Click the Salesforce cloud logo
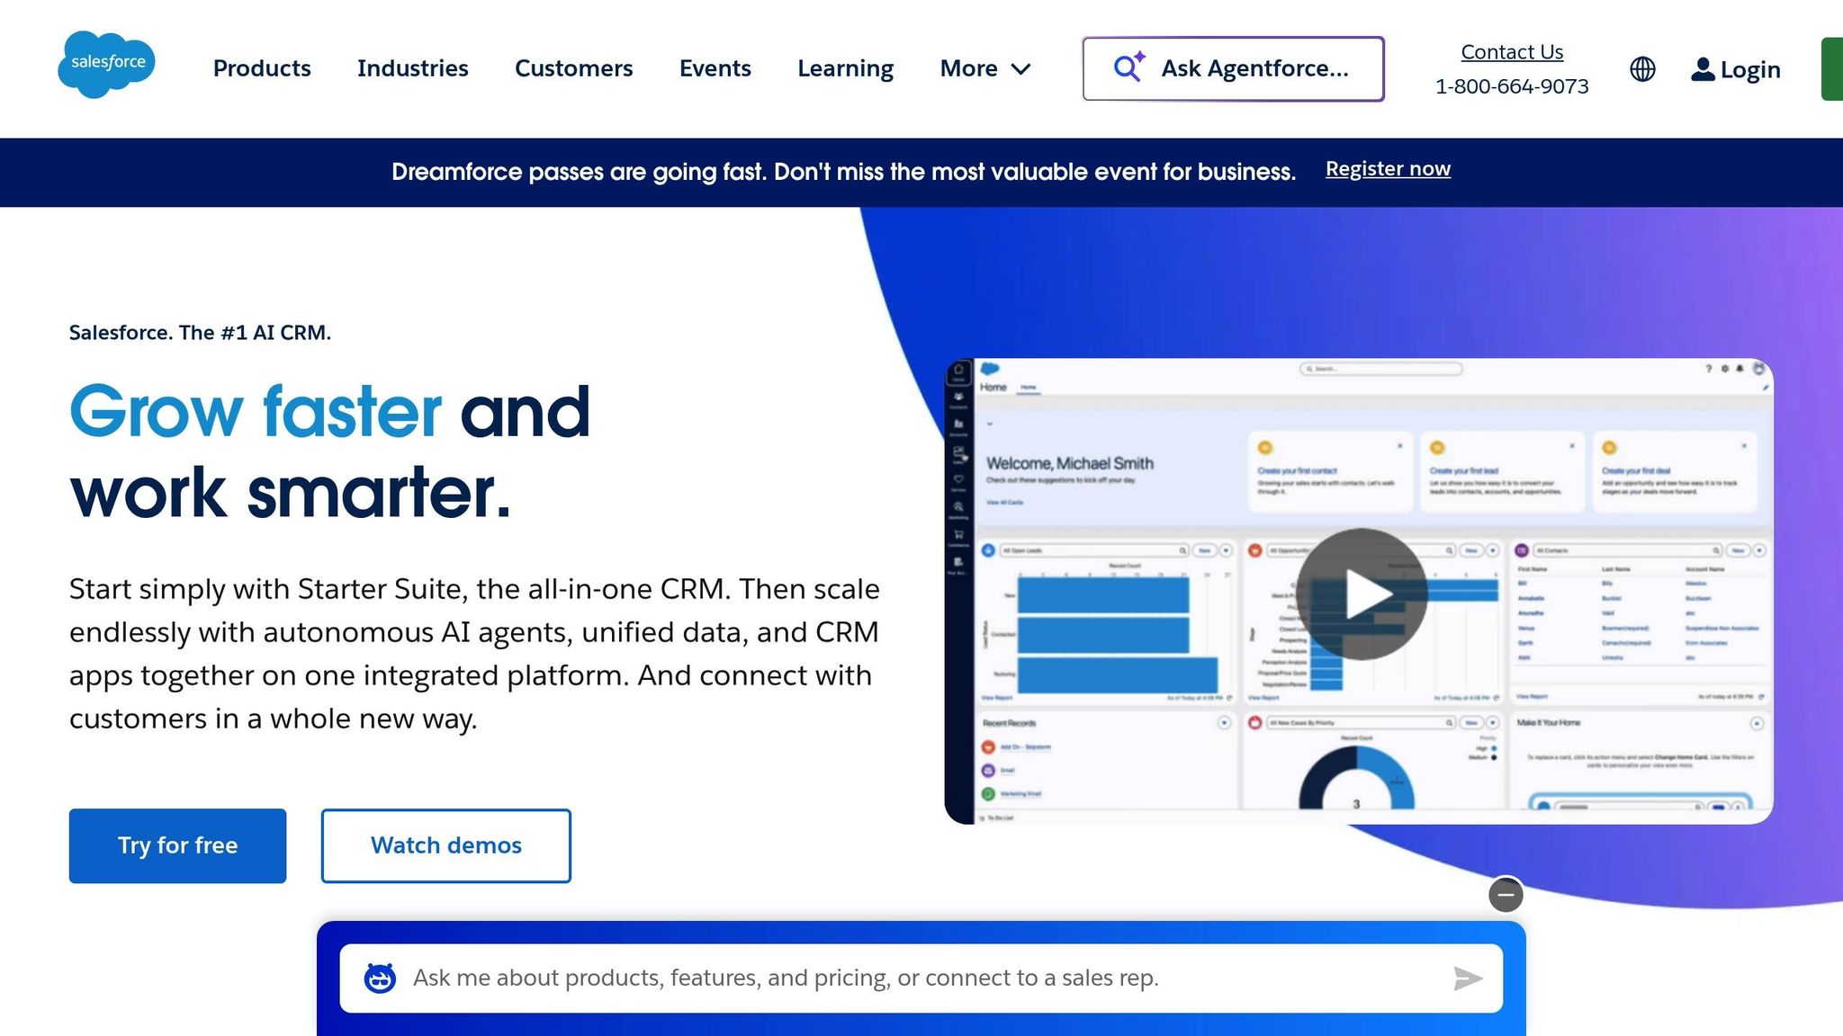Viewport: 1843px width, 1036px height. (106, 64)
